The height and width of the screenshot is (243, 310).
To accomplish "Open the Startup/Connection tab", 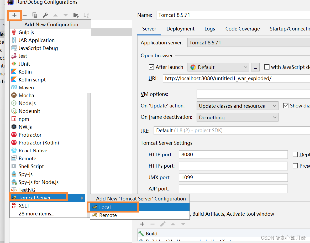I will pos(290,29).
